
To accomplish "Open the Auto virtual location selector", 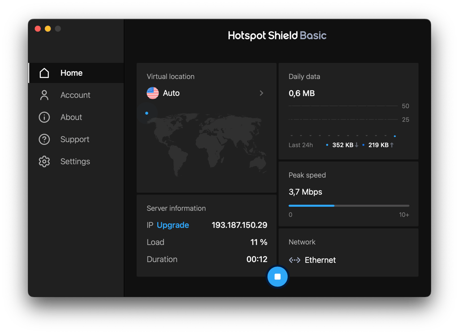I will [x=206, y=93].
